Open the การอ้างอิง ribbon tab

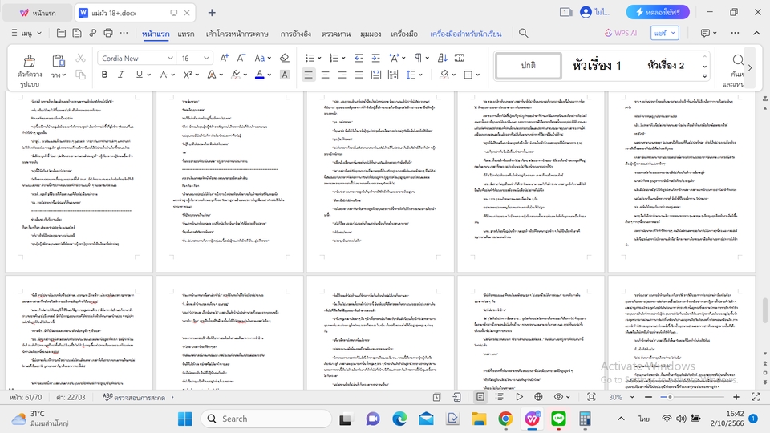click(296, 34)
